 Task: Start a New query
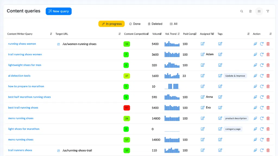click(x=58, y=11)
